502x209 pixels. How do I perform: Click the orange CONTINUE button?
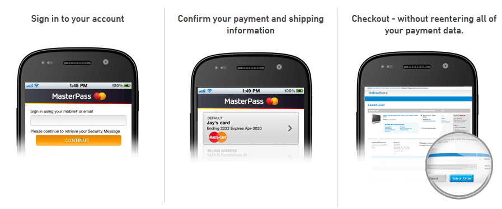click(x=78, y=140)
